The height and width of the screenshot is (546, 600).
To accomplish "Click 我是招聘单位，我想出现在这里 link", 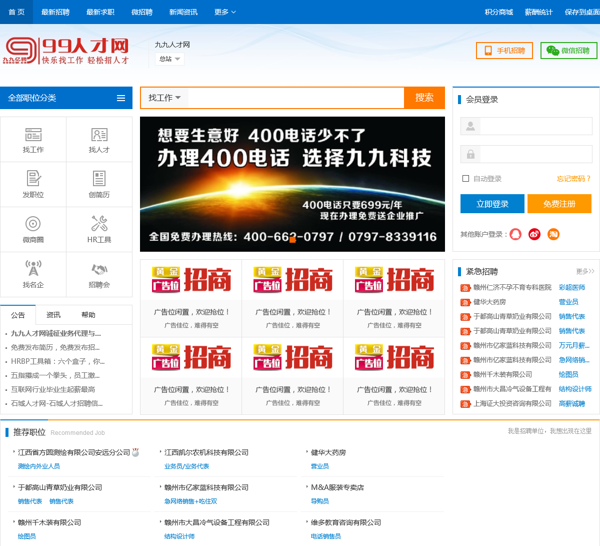I will point(549,431).
